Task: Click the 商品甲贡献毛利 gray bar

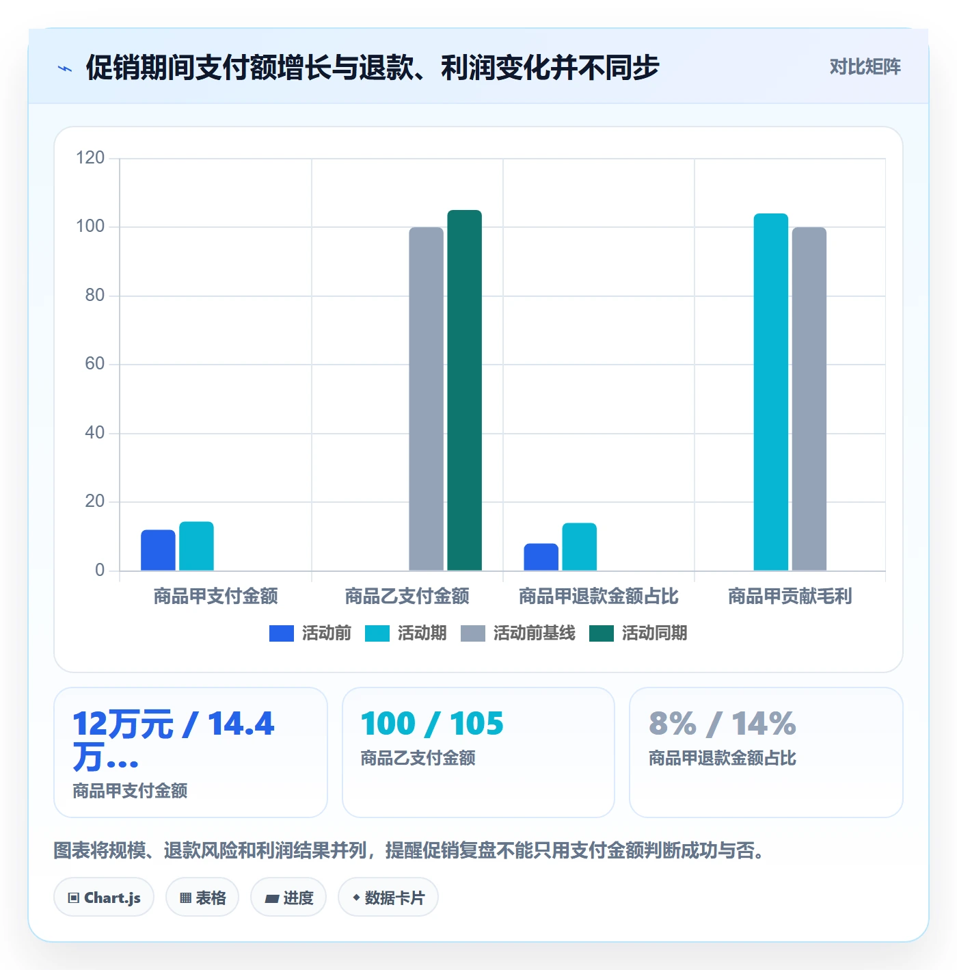Action: click(809, 399)
